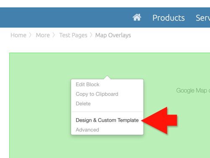Screen dimensions: 210x158
Task: Navigate to the Test Pages breadcrumb
Action: point(73,35)
